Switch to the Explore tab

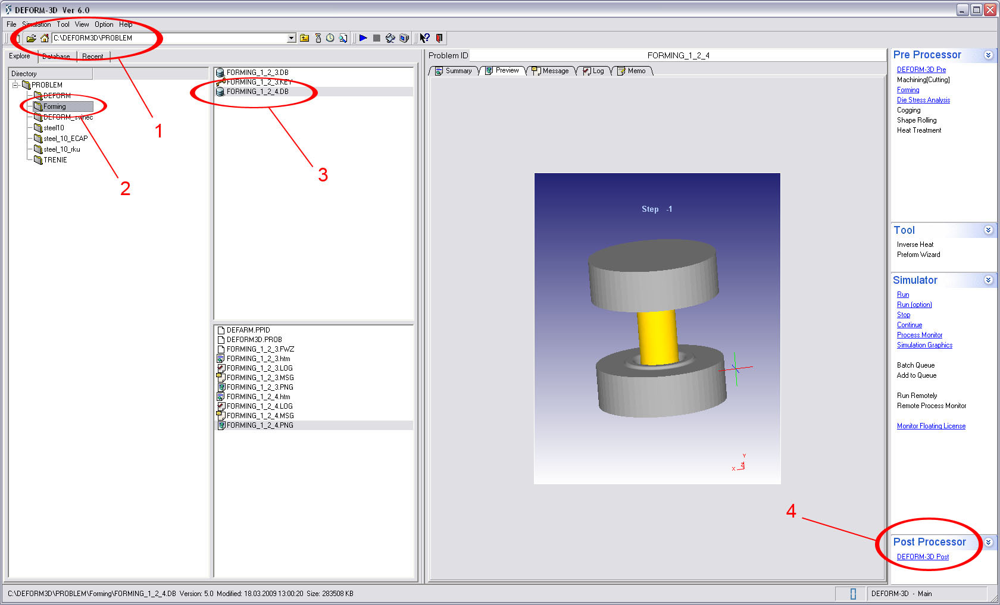(x=20, y=56)
